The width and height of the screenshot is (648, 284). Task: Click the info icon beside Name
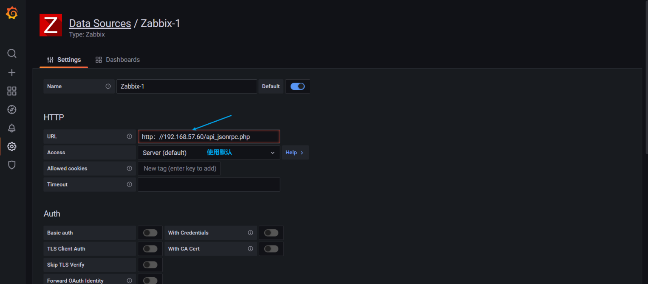pos(108,86)
